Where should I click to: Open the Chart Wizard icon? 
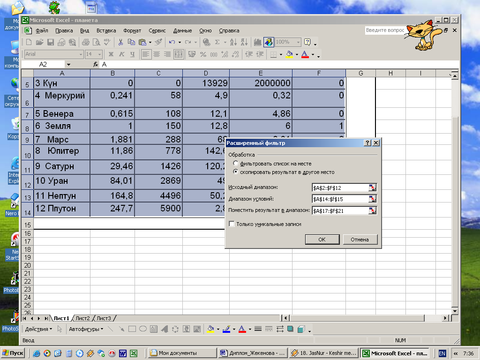[x=257, y=42]
